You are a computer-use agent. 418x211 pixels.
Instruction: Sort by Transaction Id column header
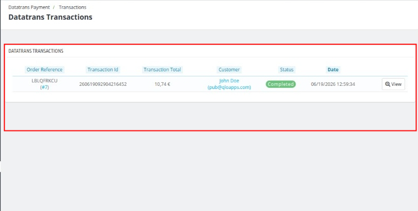(x=103, y=70)
